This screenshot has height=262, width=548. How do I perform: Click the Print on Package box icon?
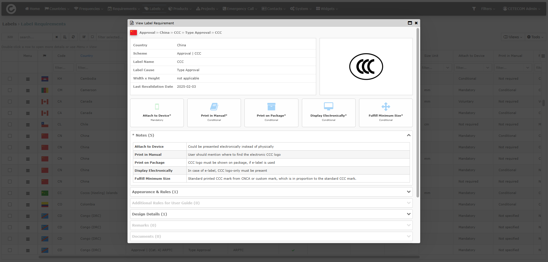(x=271, y=107)
